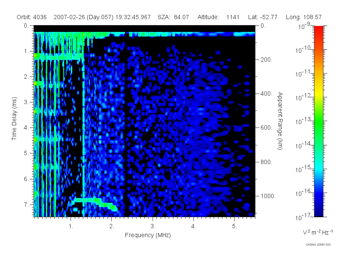Click the apparent range label '400.'
Screen dimensions: 340x255
coord(266,93)
